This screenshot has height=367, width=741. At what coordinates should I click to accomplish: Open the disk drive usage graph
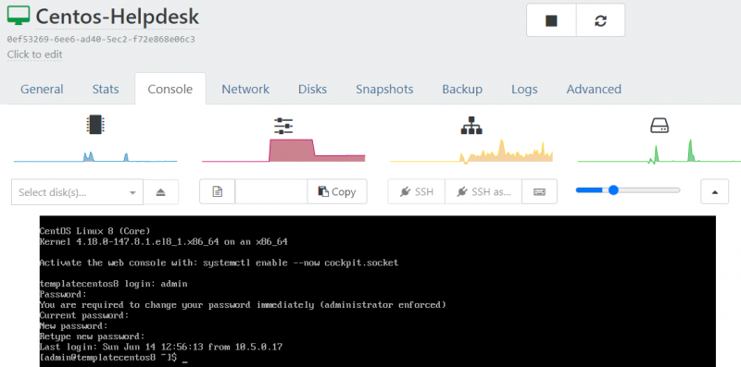[x=659, y=126]
